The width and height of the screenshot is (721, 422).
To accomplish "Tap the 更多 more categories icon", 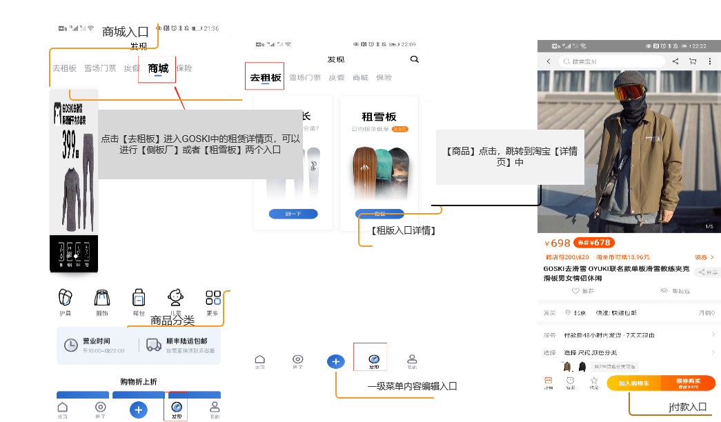I will click(213, 297).
